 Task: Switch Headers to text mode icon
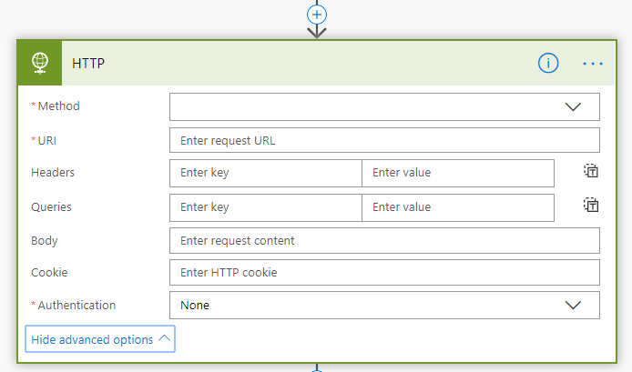pos(591,171)
